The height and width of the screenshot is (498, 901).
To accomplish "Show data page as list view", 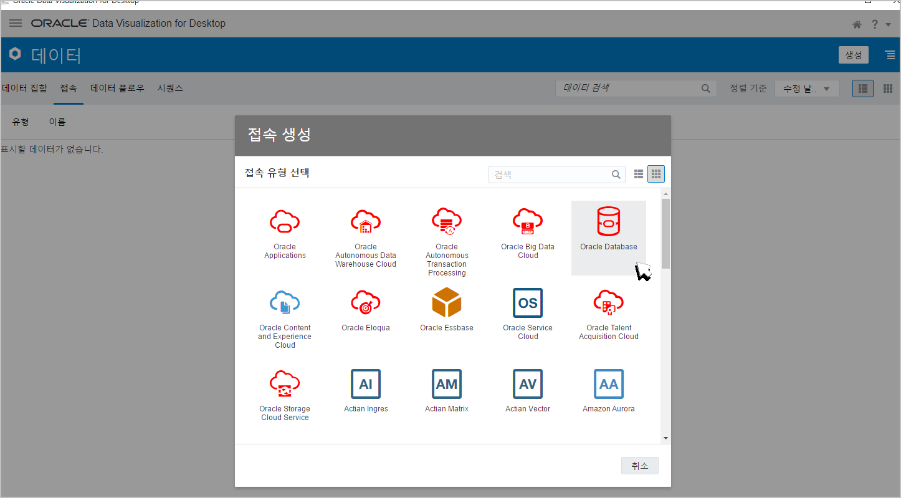I will (863, 89).
